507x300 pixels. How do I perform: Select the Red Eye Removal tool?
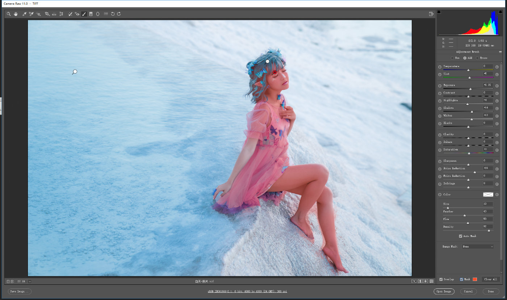point(77,14)
